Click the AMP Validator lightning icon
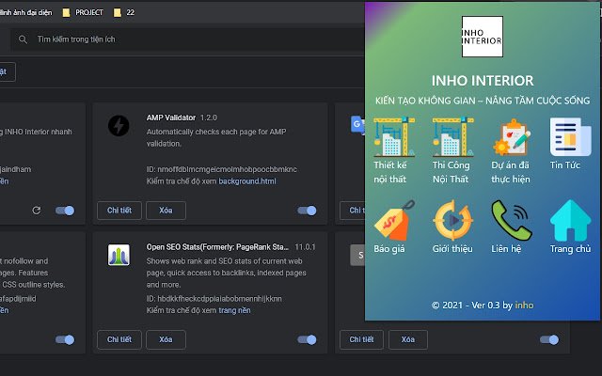The image size is (602, 376). click(x=119, y=125)
